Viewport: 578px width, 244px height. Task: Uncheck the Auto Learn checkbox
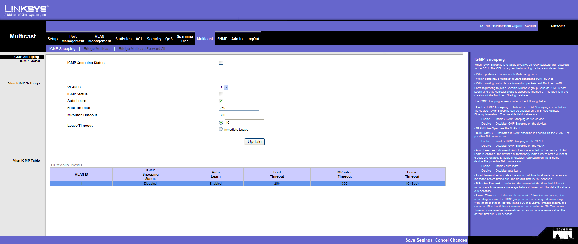click(x=221, y=101)
